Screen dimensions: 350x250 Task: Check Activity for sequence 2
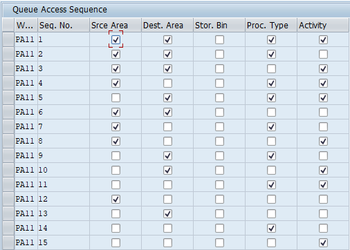coord(323,55)
